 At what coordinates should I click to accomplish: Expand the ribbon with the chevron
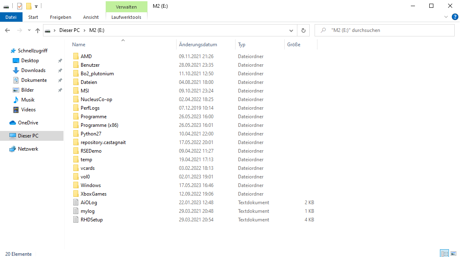[x=446, y=17]
